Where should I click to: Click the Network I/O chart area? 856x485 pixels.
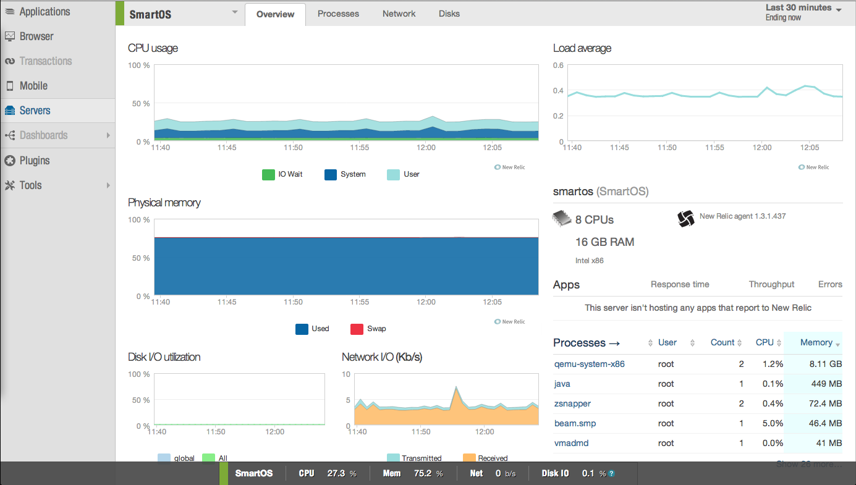[x=446, y=400]
